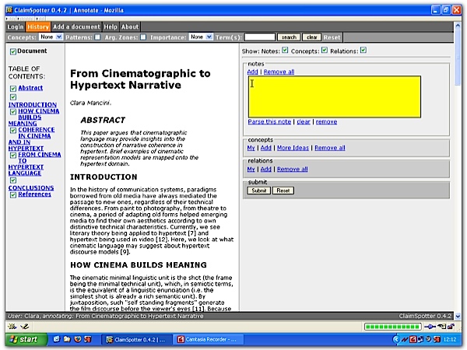The image size is (467, 350).
Task: Open Internet Explorer from quick launch
Action: tap(57, 339)
